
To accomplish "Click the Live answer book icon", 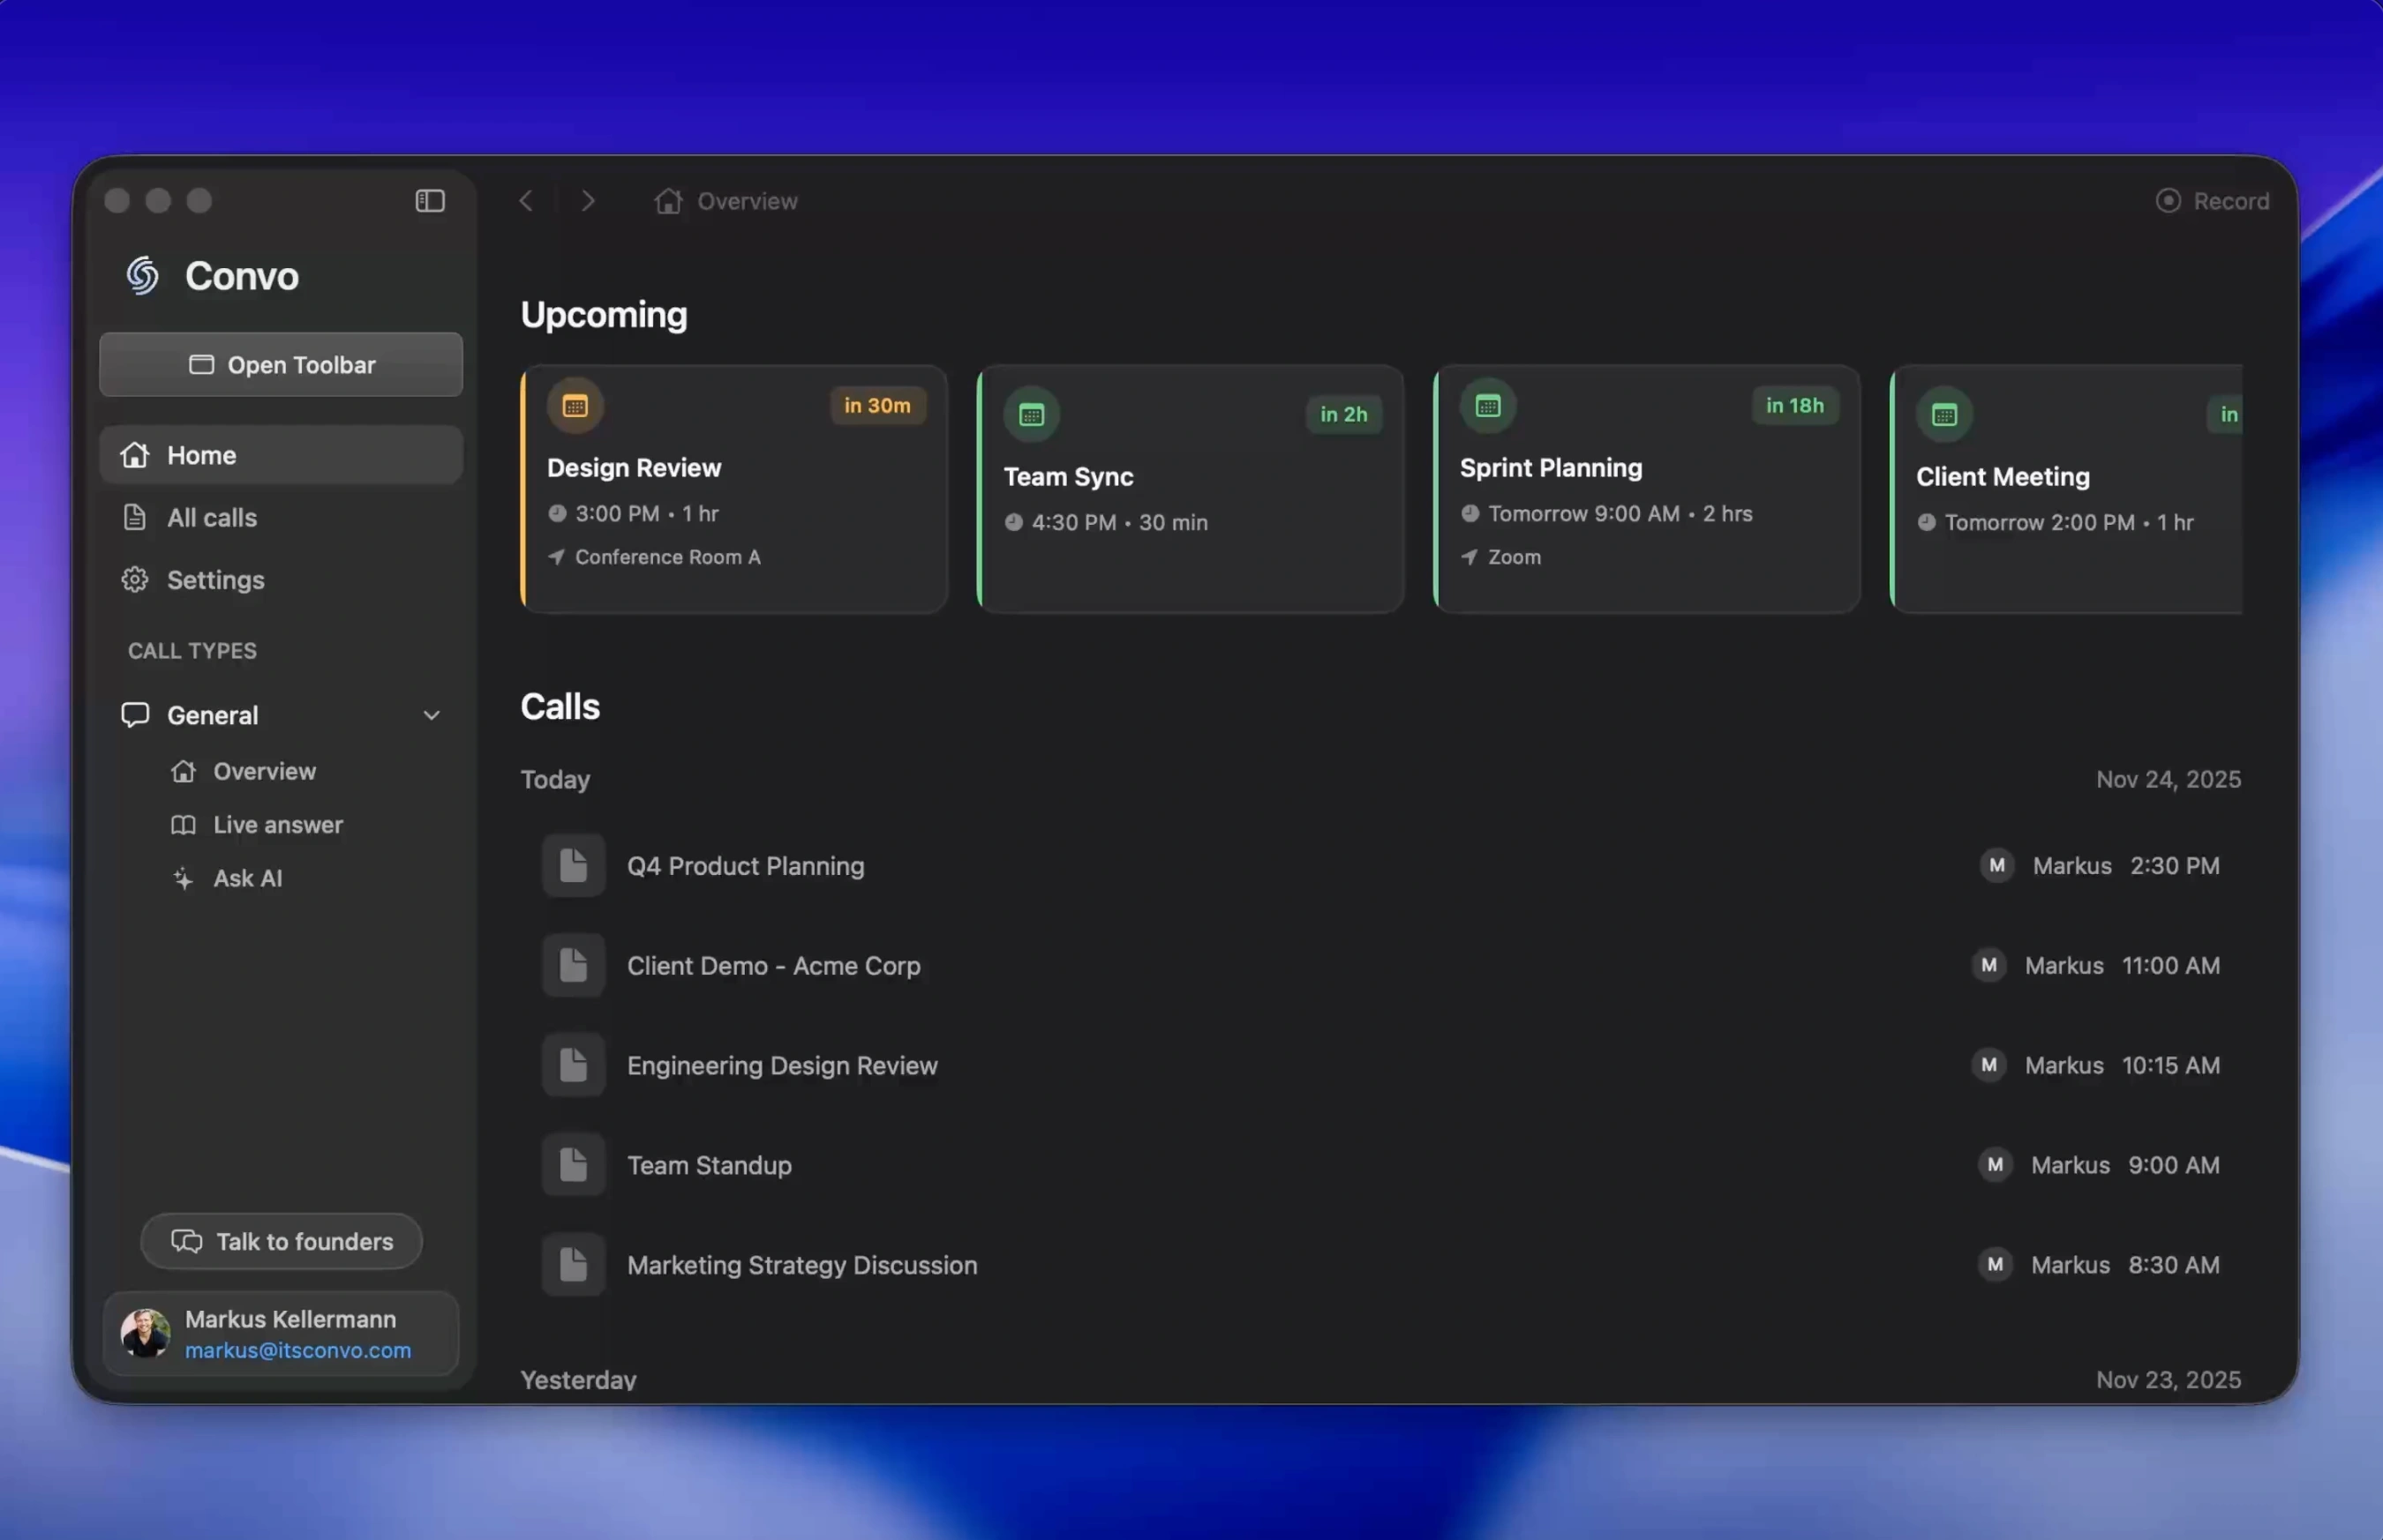I will coord(184,825).
